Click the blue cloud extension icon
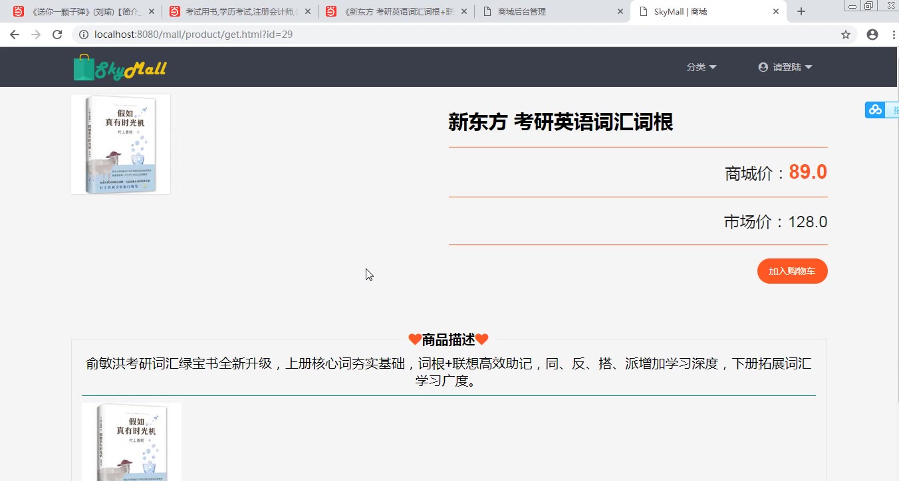The height and width of the screenshot is (481, 899). (x=875, y=110)
